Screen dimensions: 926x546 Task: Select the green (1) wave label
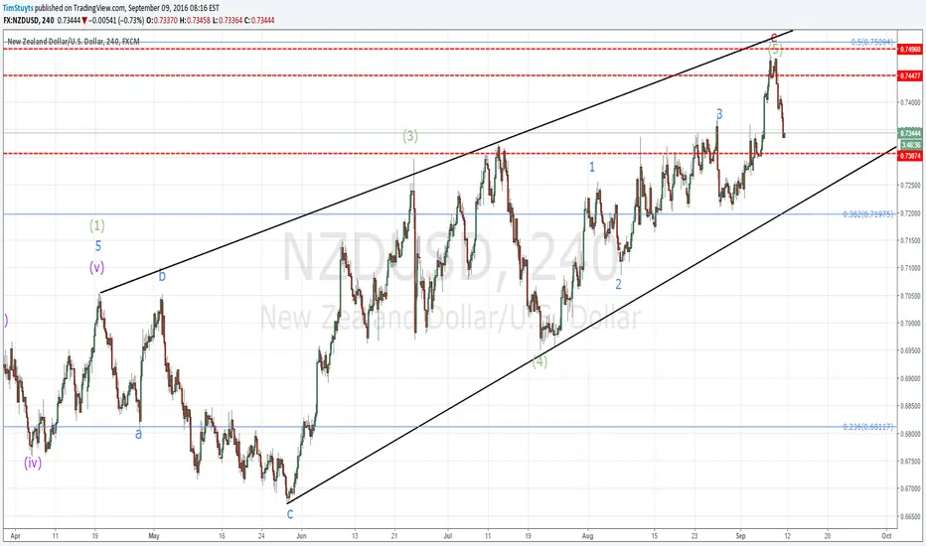tap(96, 225)
